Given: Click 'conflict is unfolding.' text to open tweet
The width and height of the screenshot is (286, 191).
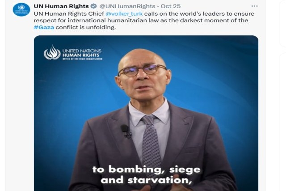Looking at the screenshot, I should (86, 27).
